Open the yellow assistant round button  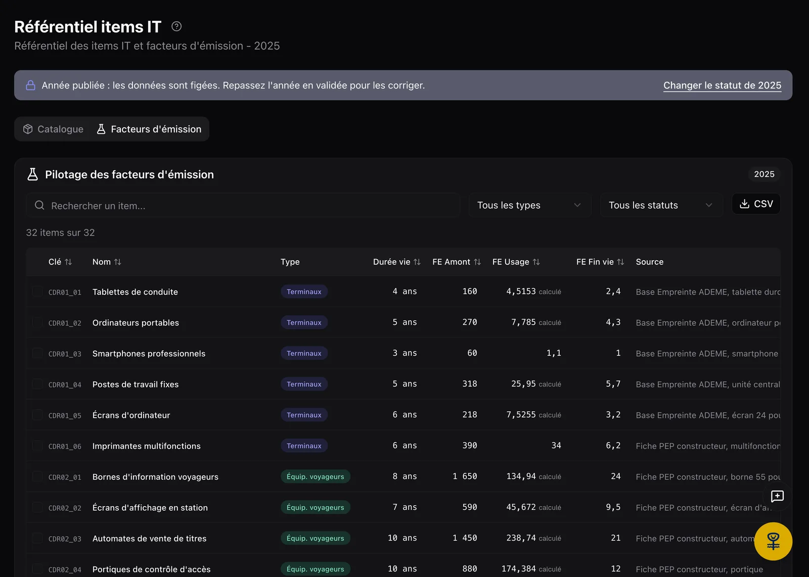point(773,541)
